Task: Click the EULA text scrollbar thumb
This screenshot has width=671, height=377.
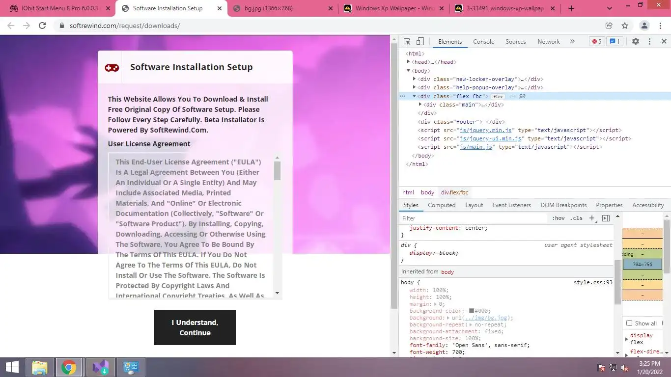Action: tap(277, 170)
